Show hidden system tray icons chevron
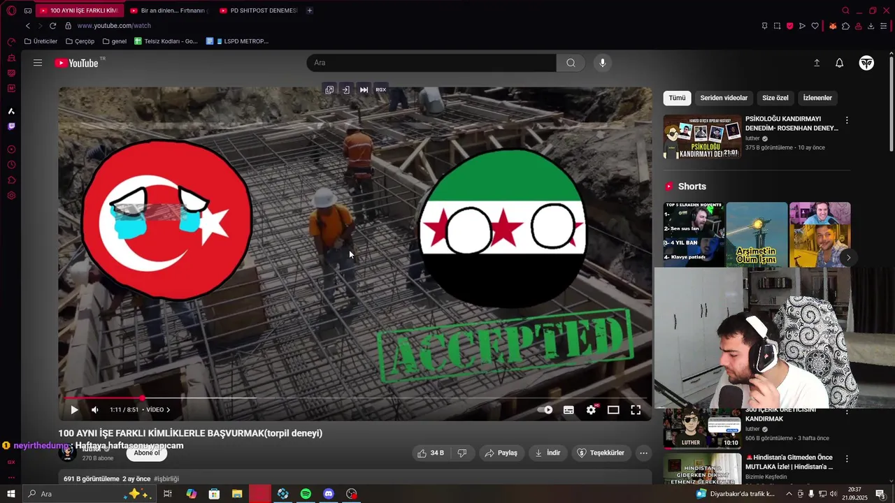The height and width of the screenshot is (503, 895). [x=789, y=494]
